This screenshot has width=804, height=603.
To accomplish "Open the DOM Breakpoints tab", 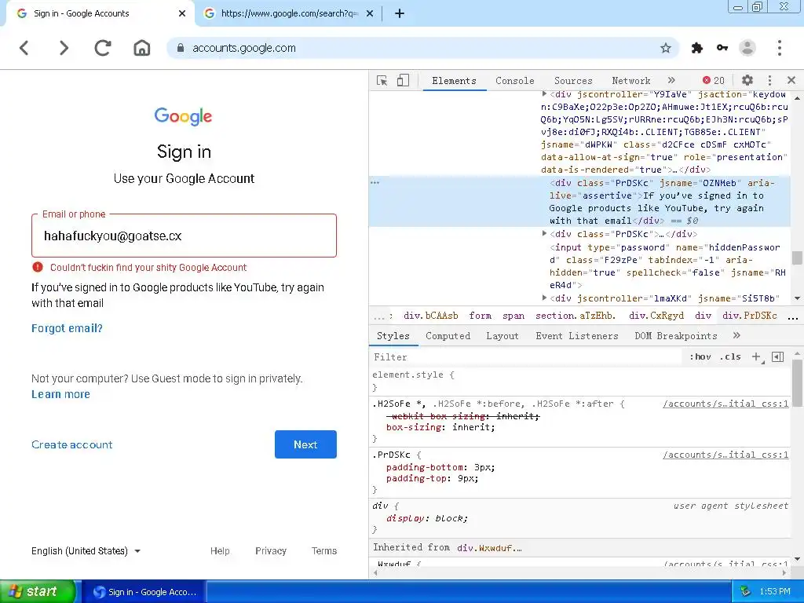I will click(x=676, y=336).
